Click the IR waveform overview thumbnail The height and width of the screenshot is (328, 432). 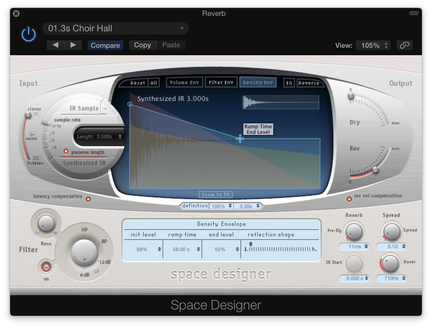pos(281,102)
